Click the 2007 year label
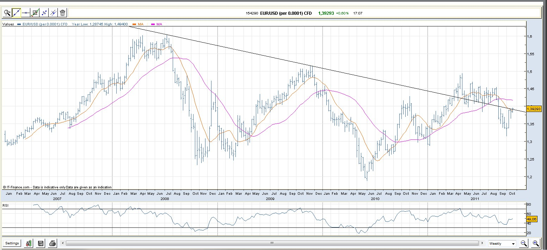Screen dimensions: 547x250 57,199
